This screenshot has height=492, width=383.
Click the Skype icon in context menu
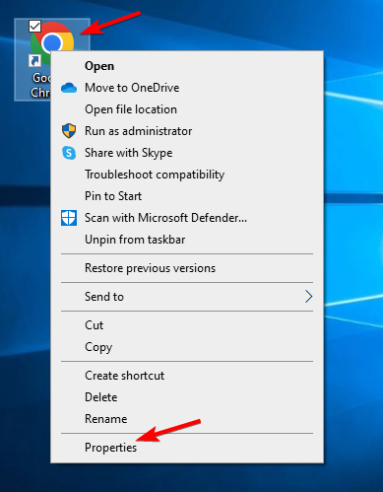point(69,153)
